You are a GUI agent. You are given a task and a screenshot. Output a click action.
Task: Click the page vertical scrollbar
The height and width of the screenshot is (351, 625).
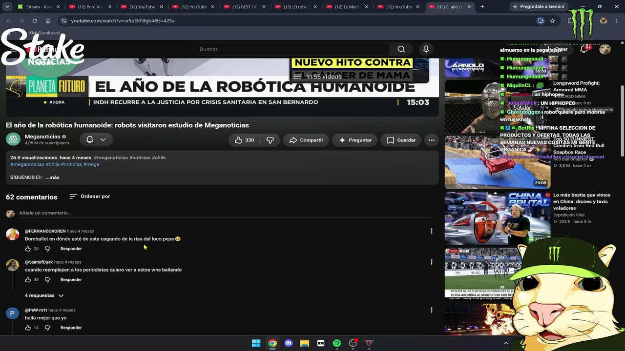coord(622,122)
